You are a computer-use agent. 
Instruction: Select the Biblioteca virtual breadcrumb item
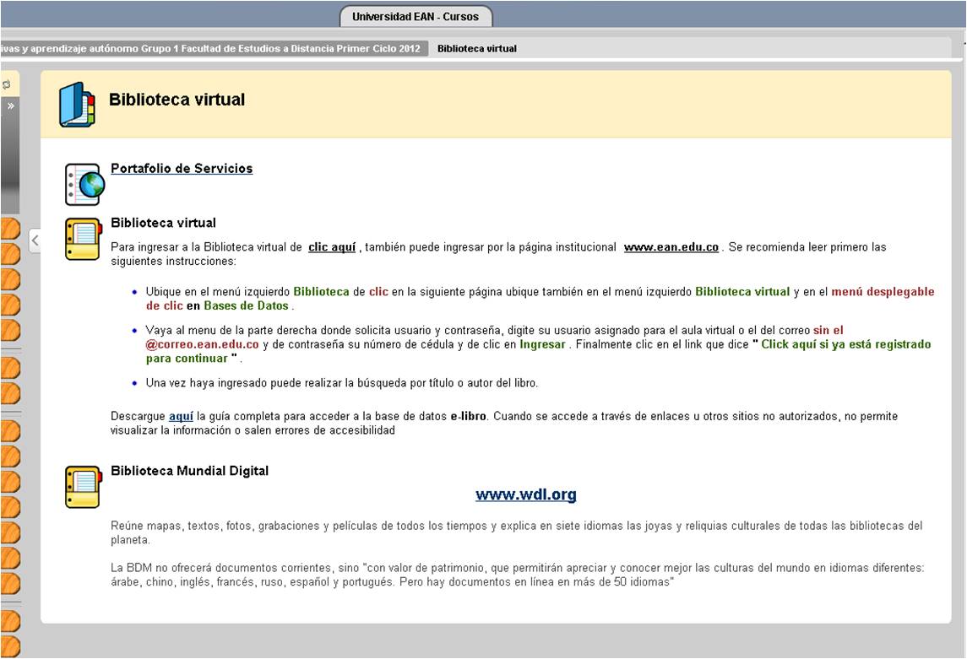(x=476, y=49)
